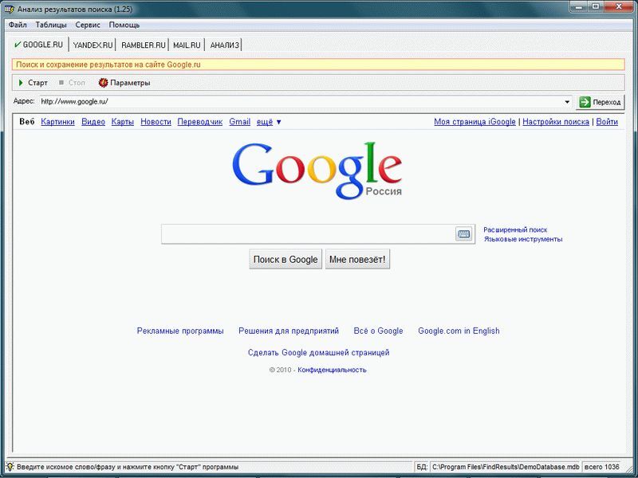This screenshot has height=478, width=638.
Task: Switch to the RAMBLER.RU tab
Action: coord(143,45)
